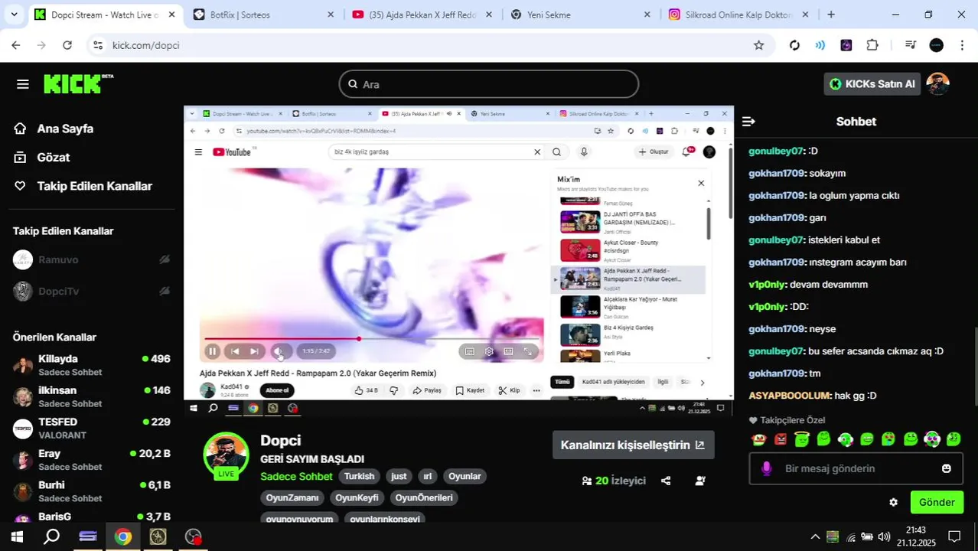Open chat settings gear

pyautogui.click(x=893, y=502)
